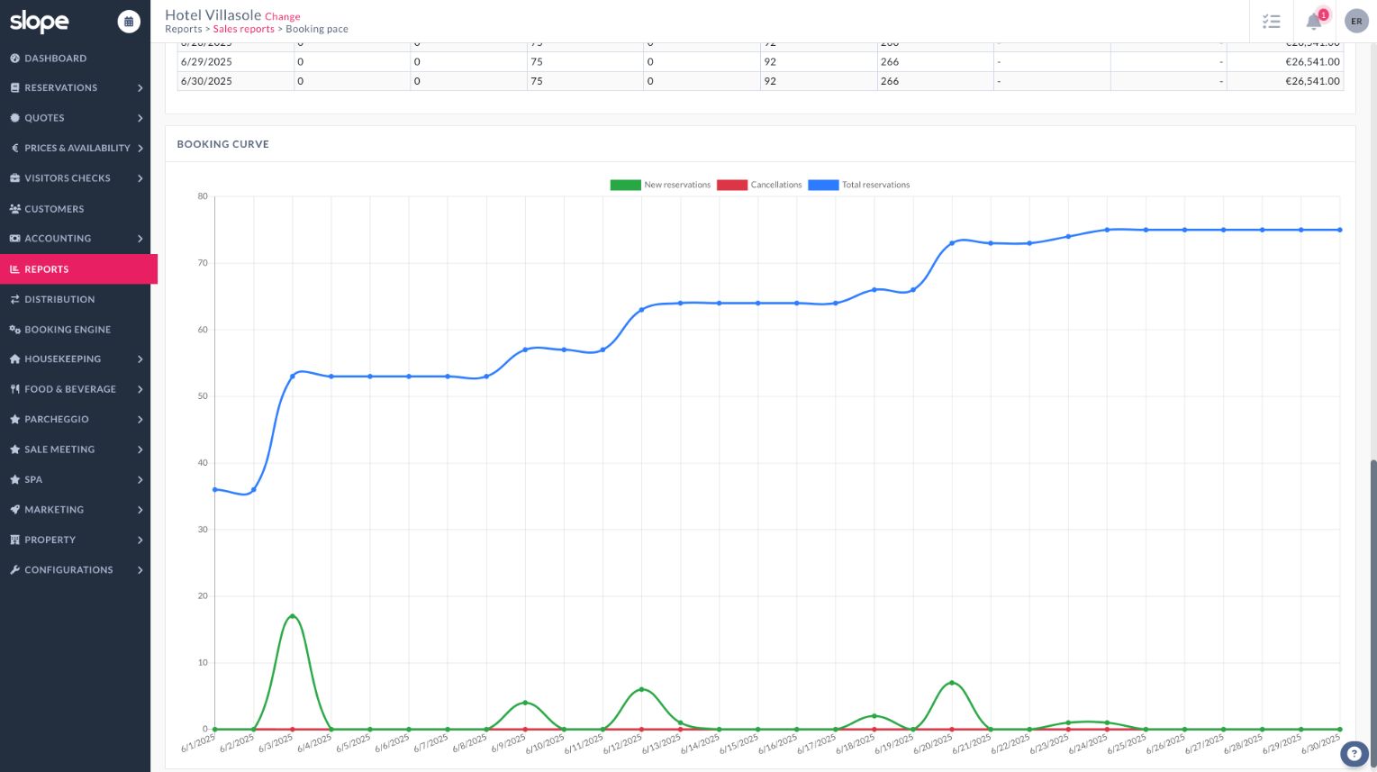This screenshot has width=1377, height=772.
Task: Open the ER user avatar menu
Action: click(1356, 22)
